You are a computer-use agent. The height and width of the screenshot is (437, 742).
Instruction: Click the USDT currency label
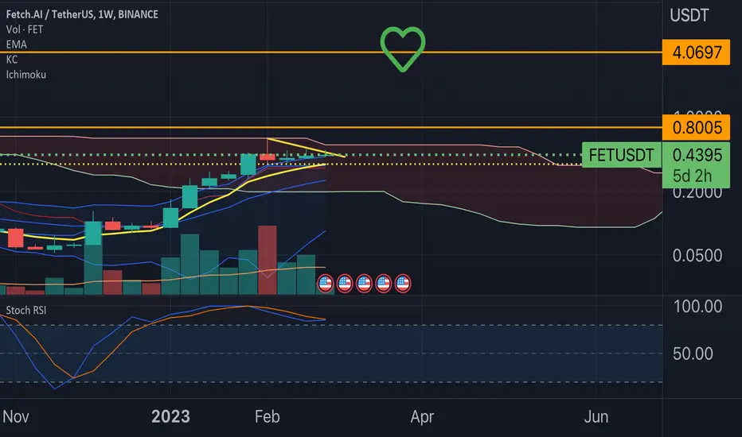[x=689, y=16]
